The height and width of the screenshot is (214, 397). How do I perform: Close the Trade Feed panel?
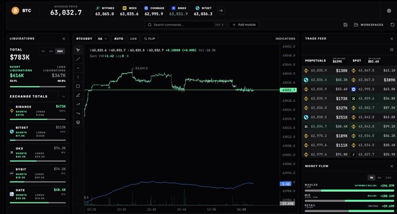pos(392,39)
